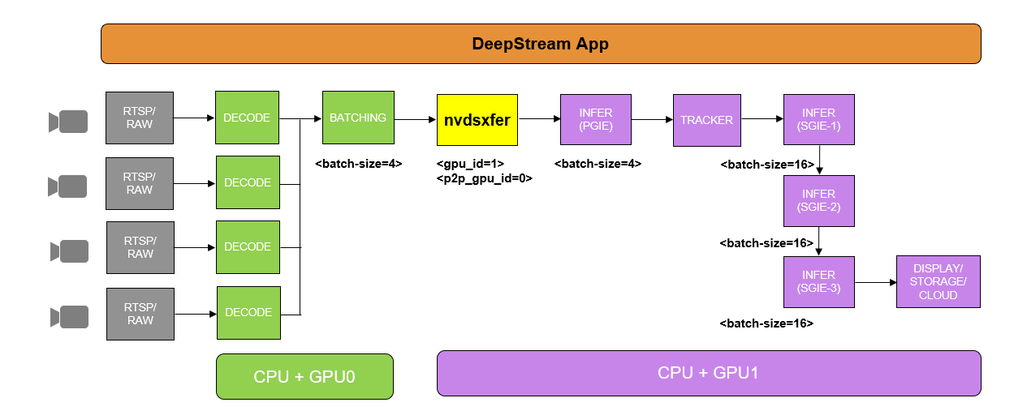Select the DISPLAY/STORAGE/CLOUD block
Image resolution: width=1014 pixels, height=411 pixels.
tap(938, 281)
